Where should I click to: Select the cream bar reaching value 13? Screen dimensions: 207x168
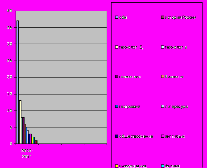click(20, 122)
